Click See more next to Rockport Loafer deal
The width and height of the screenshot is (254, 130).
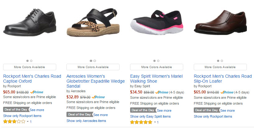(228, 110)
